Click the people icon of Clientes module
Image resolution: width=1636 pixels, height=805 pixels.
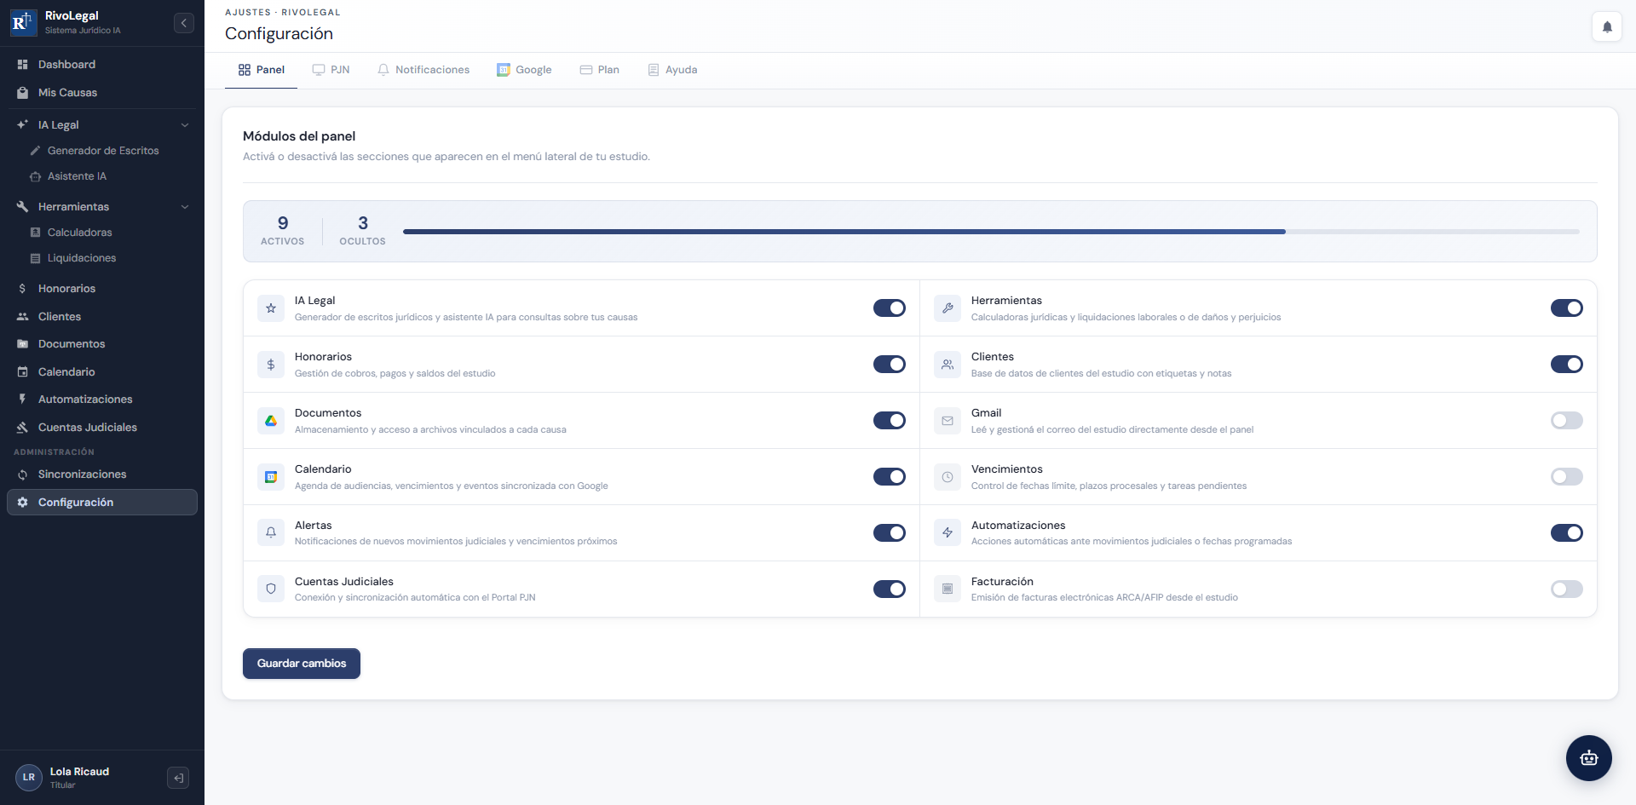[x=948, y=365]
